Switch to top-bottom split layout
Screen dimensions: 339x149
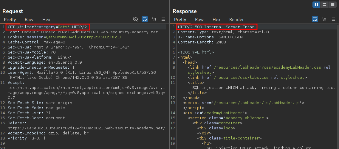[324, 4]
